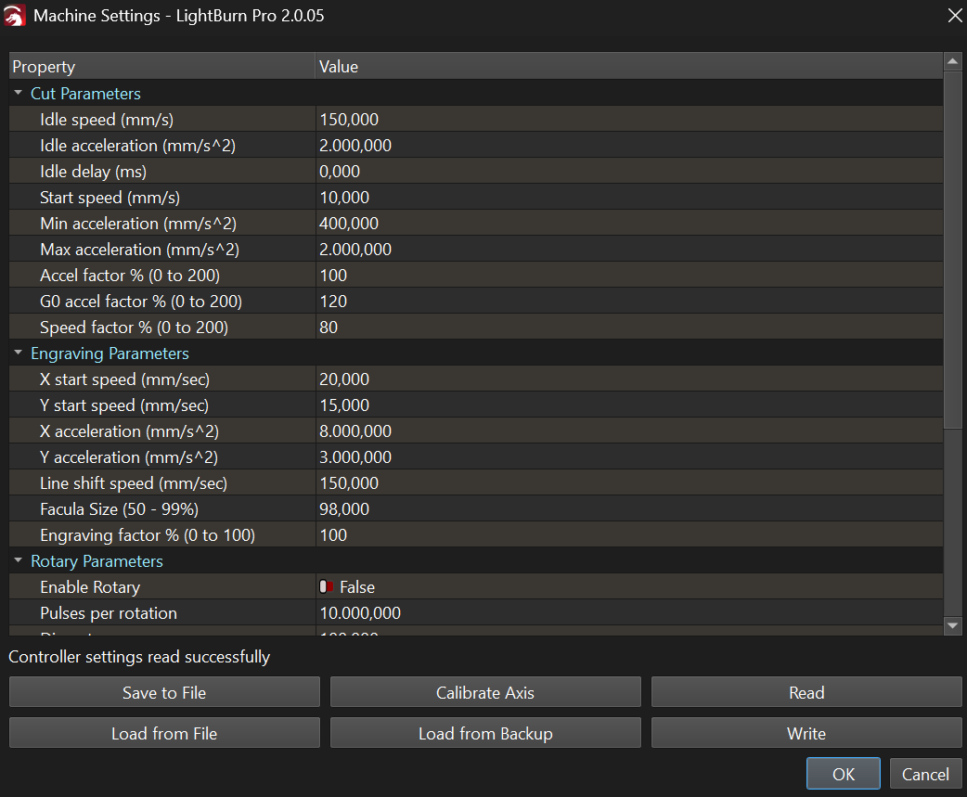Click Load from Backup button
967x797 pixels.
tap(485, 733)
